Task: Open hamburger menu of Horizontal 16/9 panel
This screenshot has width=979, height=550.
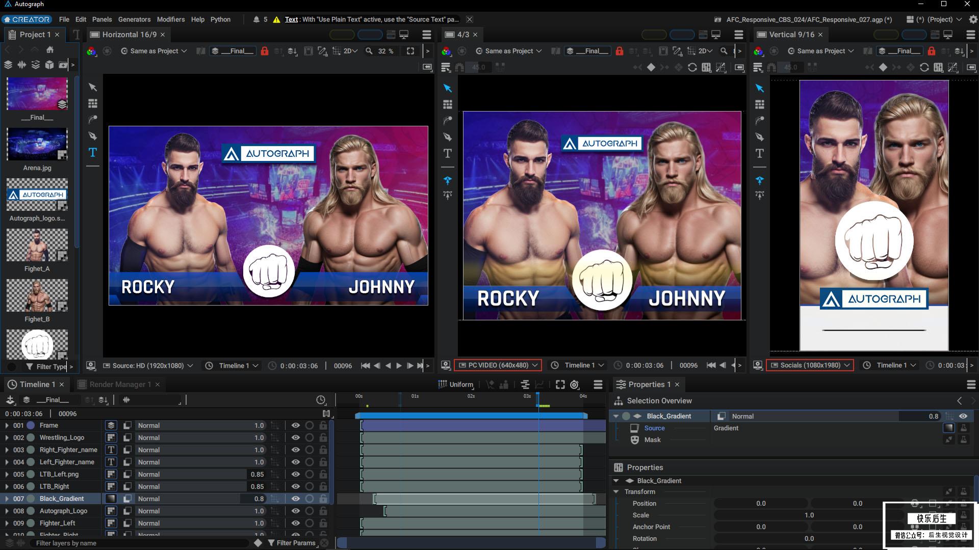Action: point(427,35)
